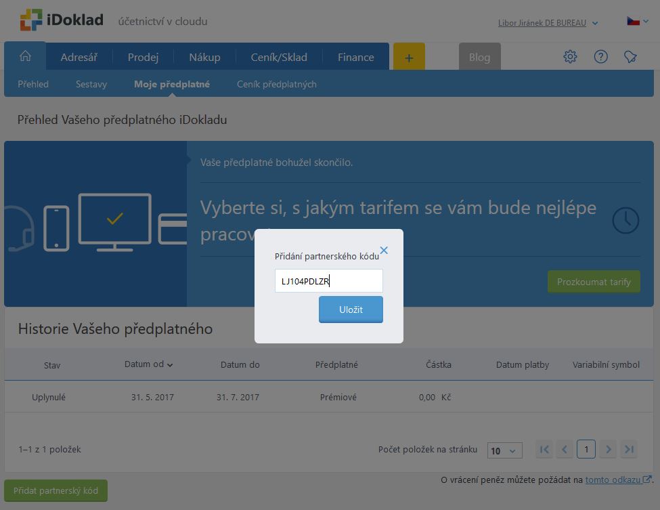Open help question mark icon
The image size is (660, 510).
coord(600,57)
